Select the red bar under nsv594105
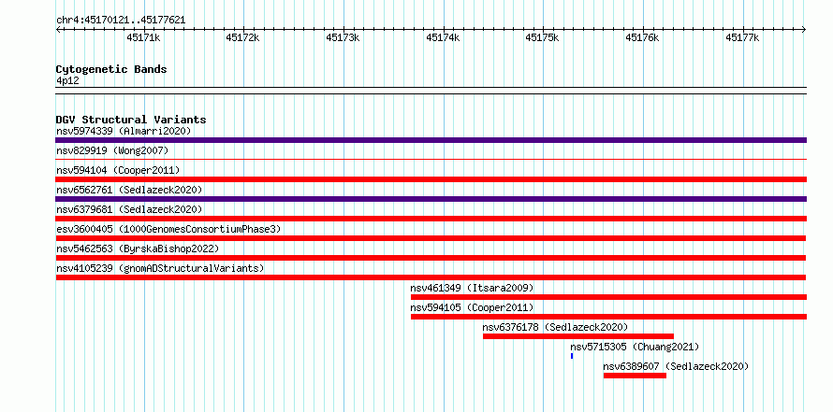 coord(608,317)
